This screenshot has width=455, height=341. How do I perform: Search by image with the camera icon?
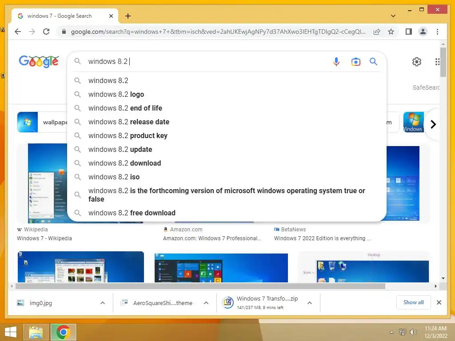point(355,61)
